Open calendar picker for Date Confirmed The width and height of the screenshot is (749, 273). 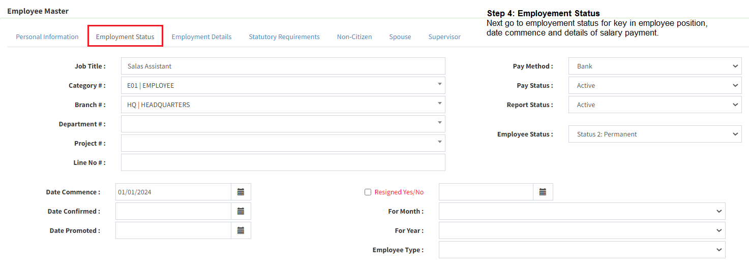[241, 211]
